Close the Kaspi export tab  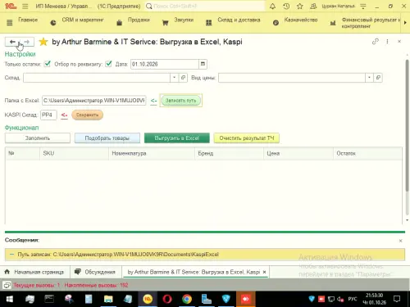point(264,272)
